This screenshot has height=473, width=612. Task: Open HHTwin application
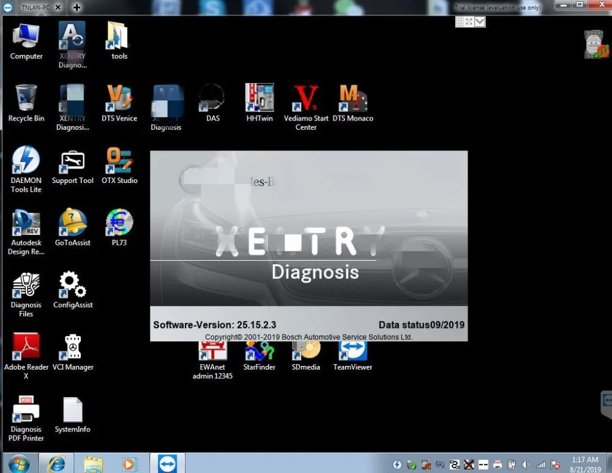pyautogui.click(x=259, y=103)
